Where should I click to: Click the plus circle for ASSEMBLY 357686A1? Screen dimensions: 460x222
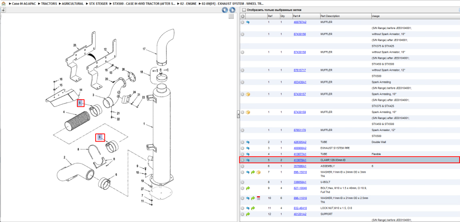242,166
